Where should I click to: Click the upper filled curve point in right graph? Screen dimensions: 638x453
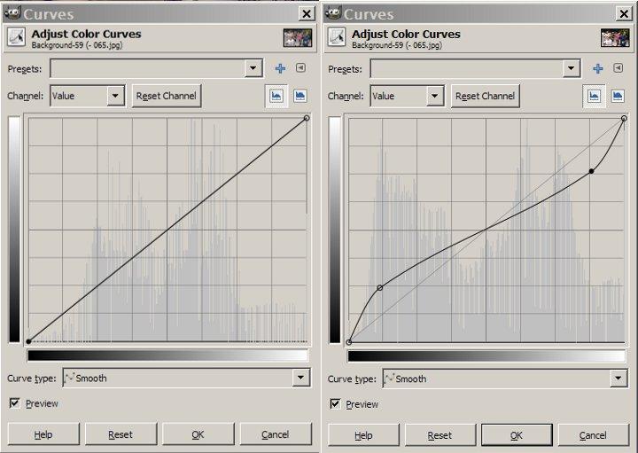(x=591, y=171)
